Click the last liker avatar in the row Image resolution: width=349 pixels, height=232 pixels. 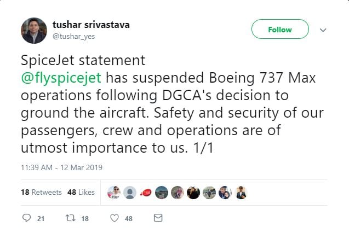[x=241, y=192]
